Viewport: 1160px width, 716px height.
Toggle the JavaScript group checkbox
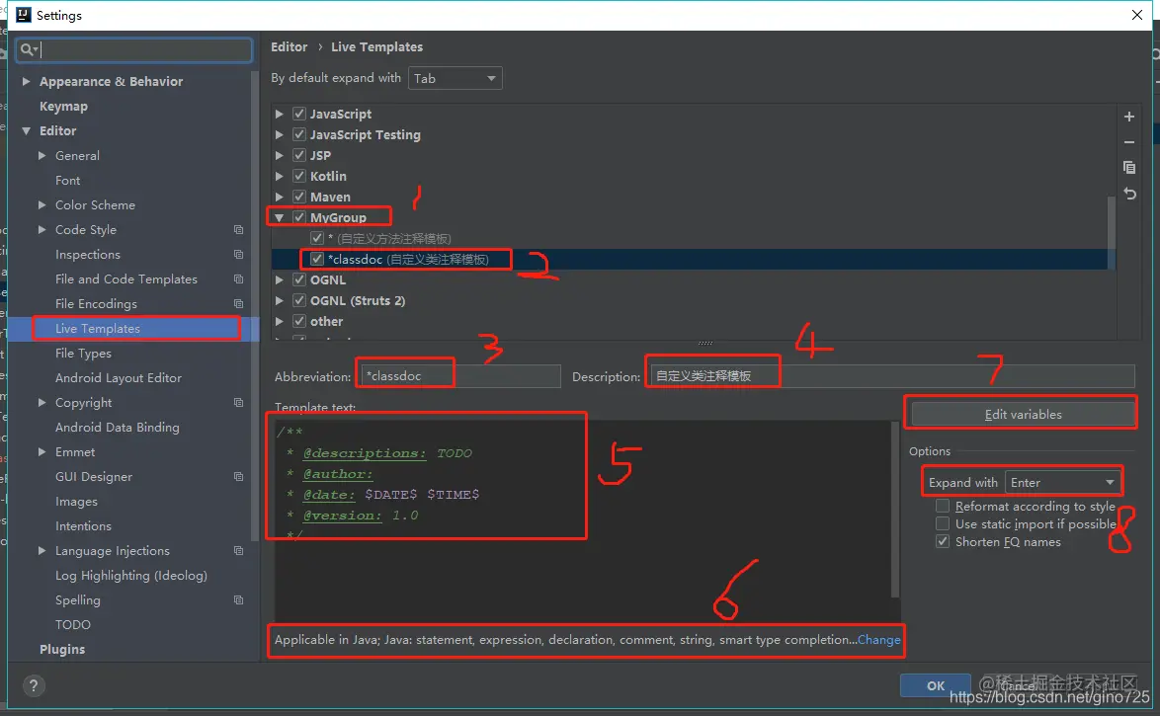(298, 114)
